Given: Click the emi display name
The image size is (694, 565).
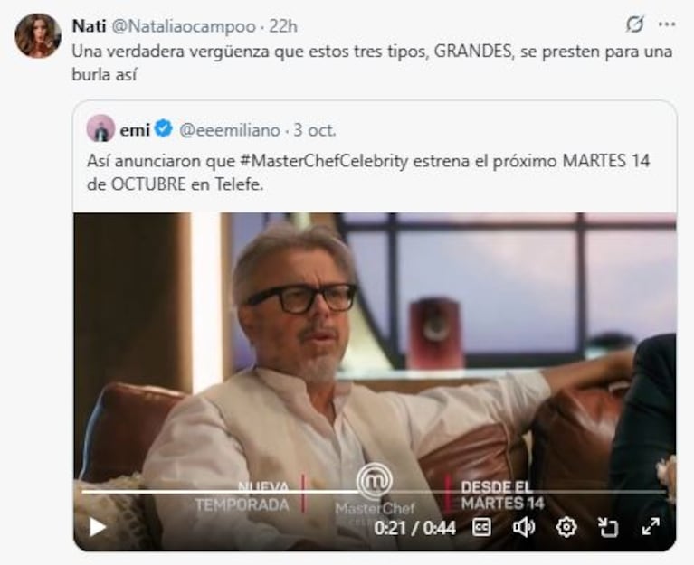Looking at the screenshot, I should tap(135, 129).
